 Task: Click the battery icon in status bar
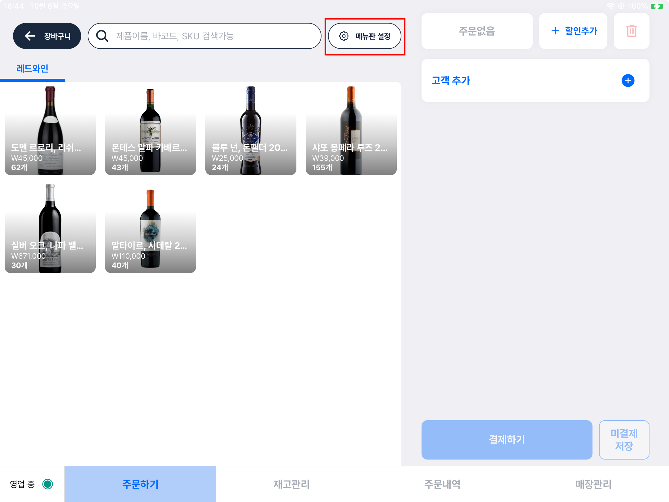(x=657, y=6)
